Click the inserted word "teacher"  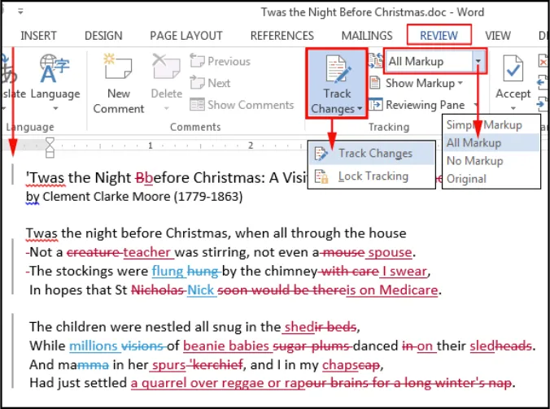(146, 252)
